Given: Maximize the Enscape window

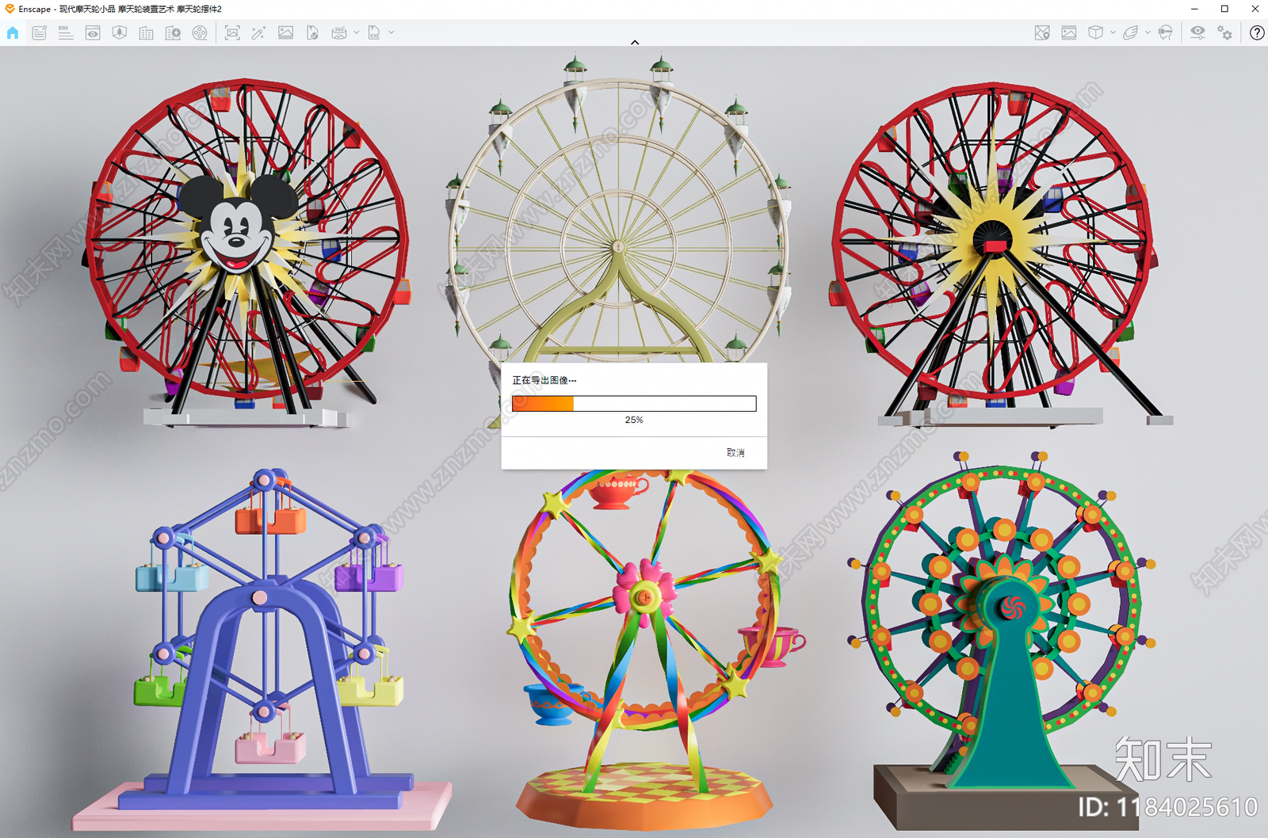Looking at the screenshot, I should click(x=1224, y=9).
